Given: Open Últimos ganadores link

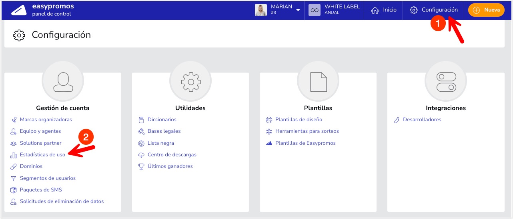Looking at the screenshot, I should click(x=170, y=166).
